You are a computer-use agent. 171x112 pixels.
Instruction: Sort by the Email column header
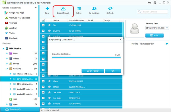(90, 20)
